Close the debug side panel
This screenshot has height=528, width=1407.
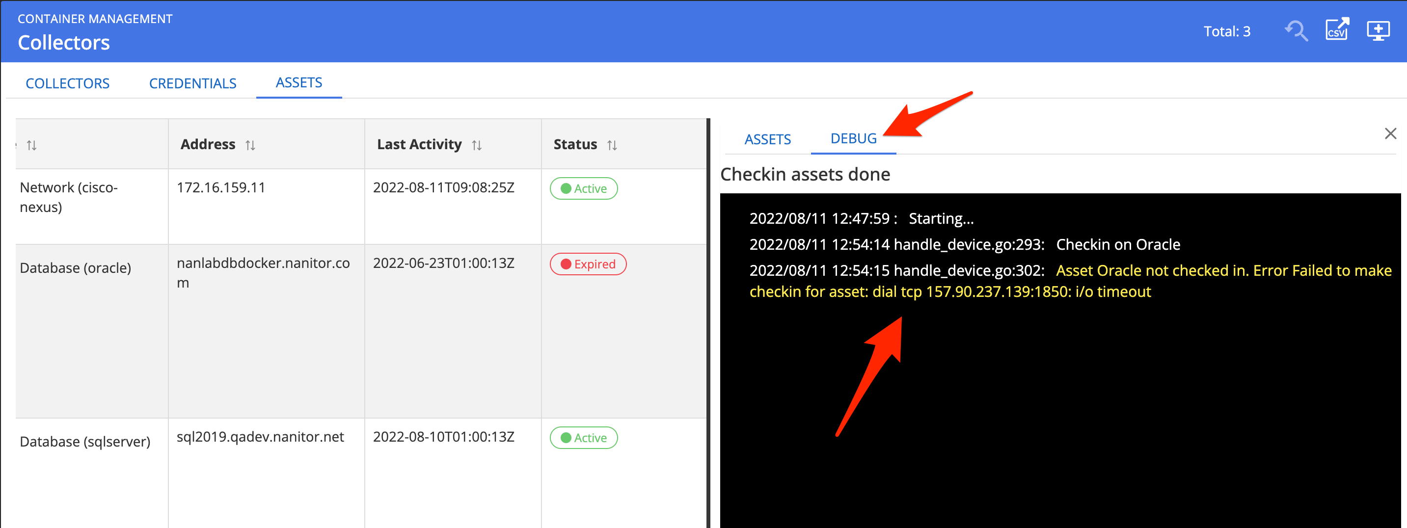(x=1390, y=134)
